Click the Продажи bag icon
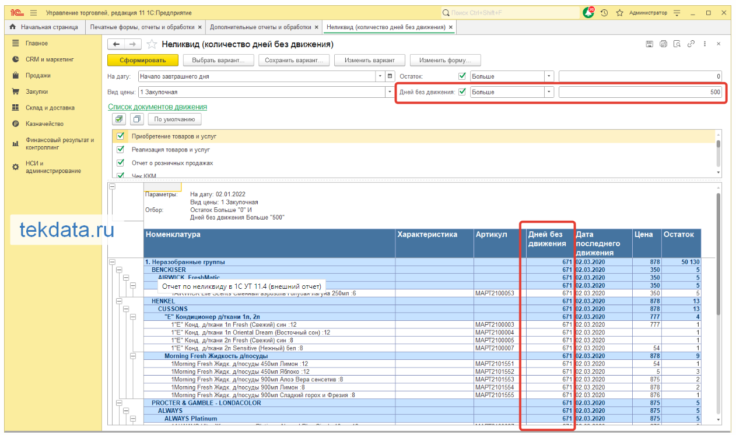Screen dimensions: 736x435 pyautogui.click(x=15, y=76)
